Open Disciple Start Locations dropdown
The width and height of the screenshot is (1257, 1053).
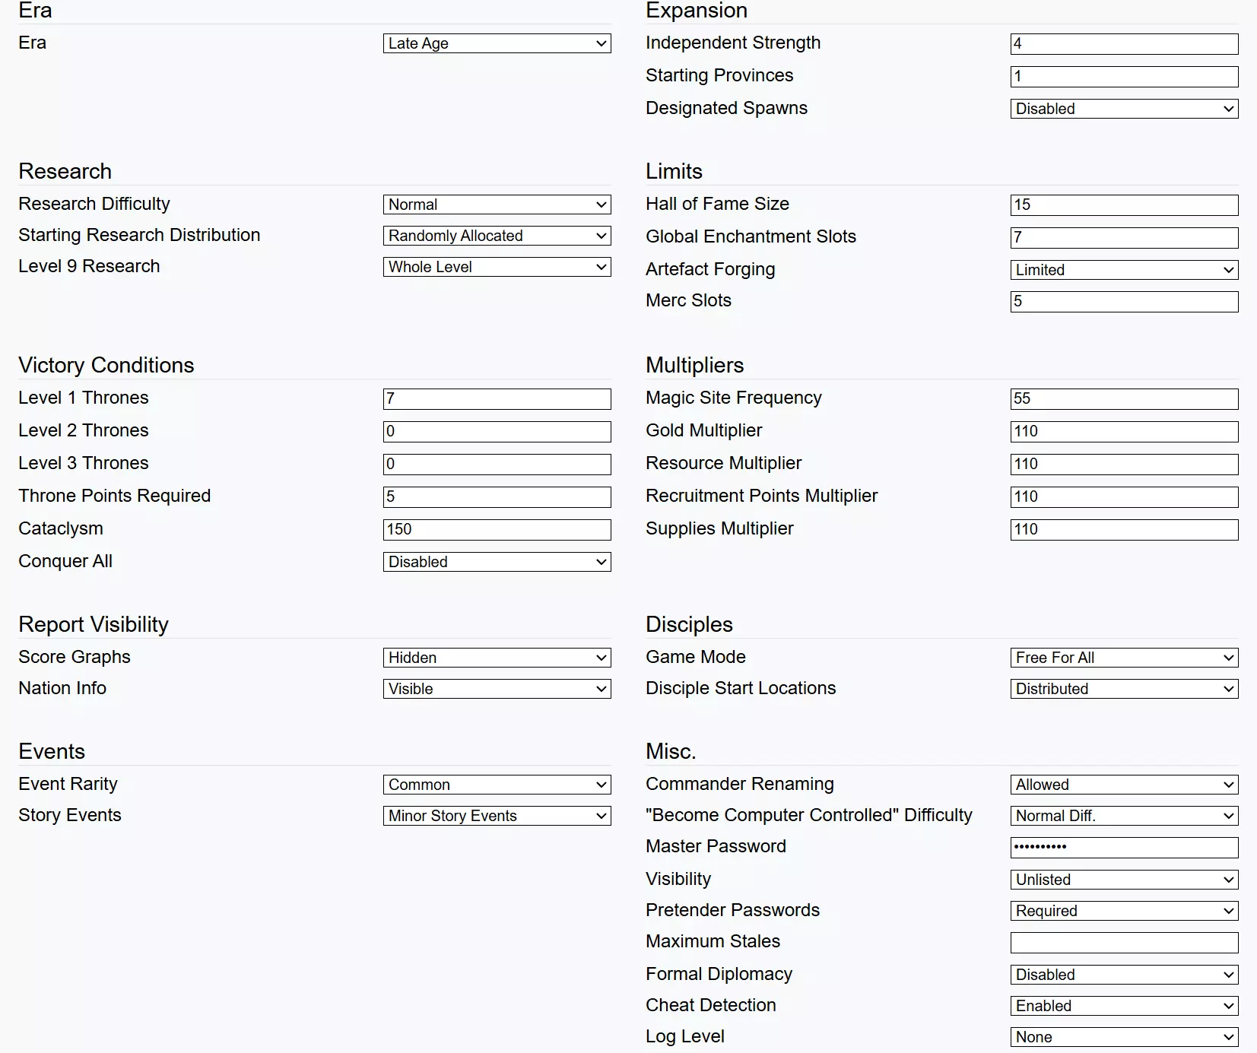(1124, 689)
